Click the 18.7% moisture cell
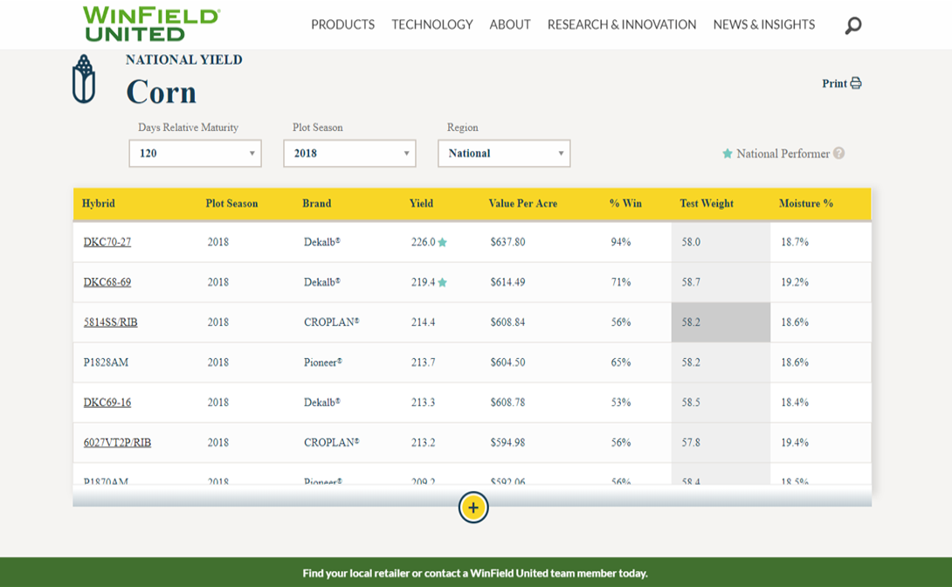 [794, 242]
